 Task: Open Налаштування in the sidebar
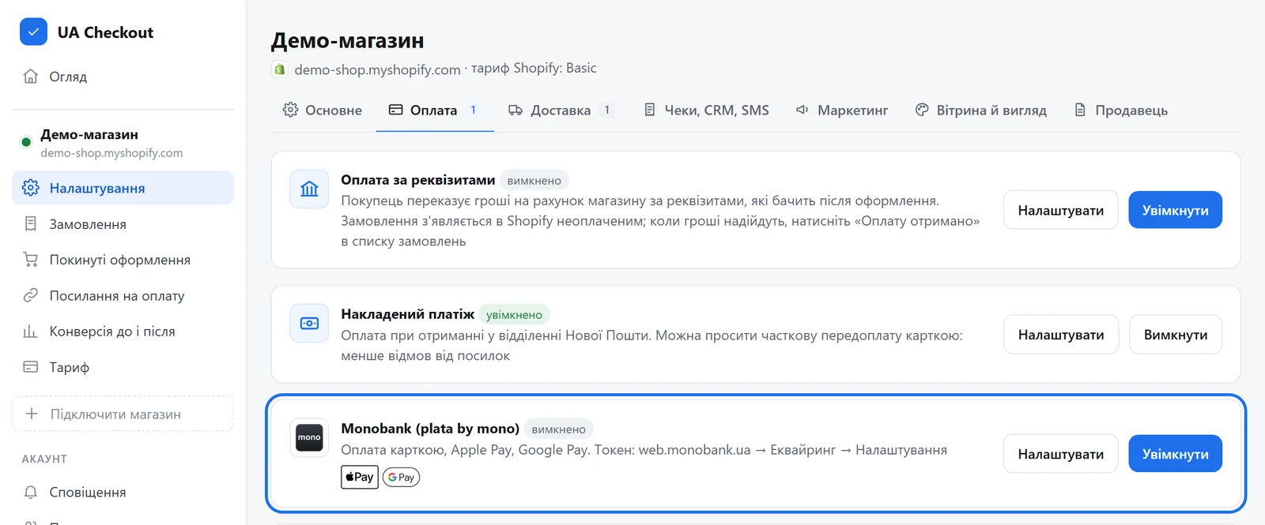tap(123, 188)
